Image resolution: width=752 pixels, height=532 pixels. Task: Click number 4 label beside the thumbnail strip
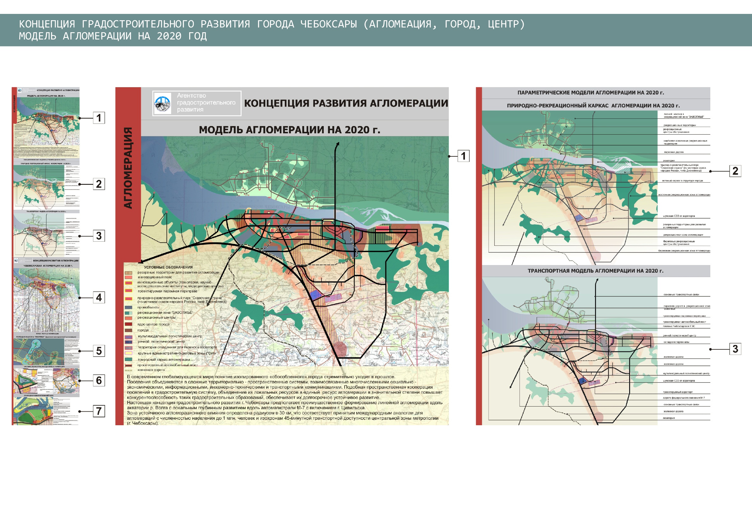tap(99, 298)
